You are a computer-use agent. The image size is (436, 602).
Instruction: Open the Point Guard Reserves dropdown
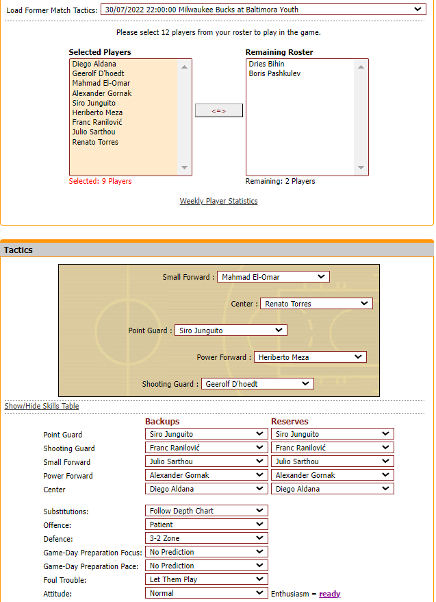point(333,434)
